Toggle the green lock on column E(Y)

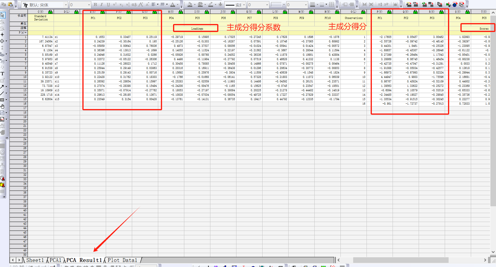pos(102,12)
